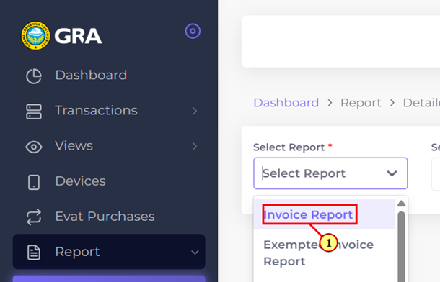Click the dropdown list scrollbar up arrow
The width and height of the screenshot is (440, 282).
(402, 204)
